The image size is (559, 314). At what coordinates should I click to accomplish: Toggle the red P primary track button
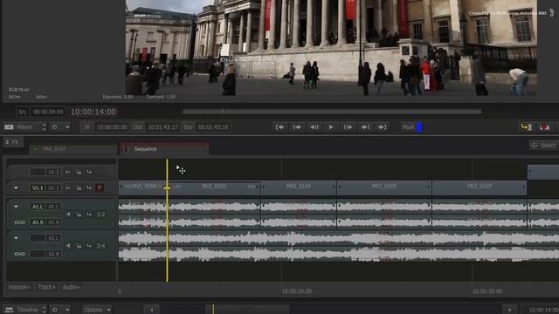[x=100, y=188]
